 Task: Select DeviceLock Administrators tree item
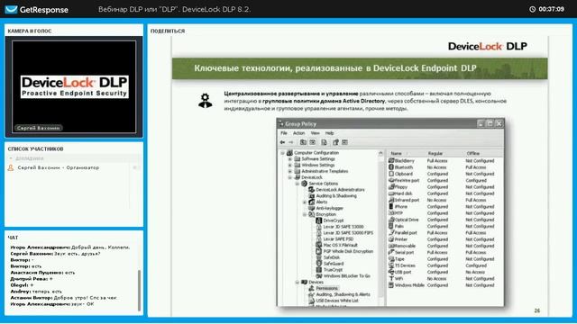pyautogui.click(x=340, y=190)
